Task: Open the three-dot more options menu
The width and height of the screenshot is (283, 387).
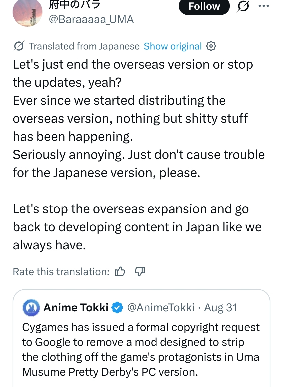Action: tap(264, 6)
